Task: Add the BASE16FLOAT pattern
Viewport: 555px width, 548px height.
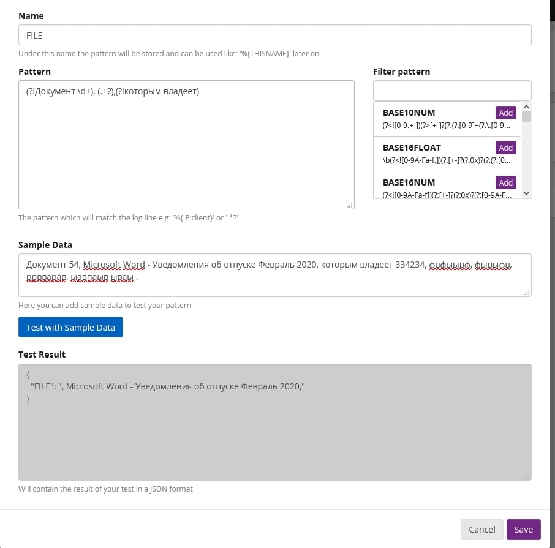Action: 505,148
